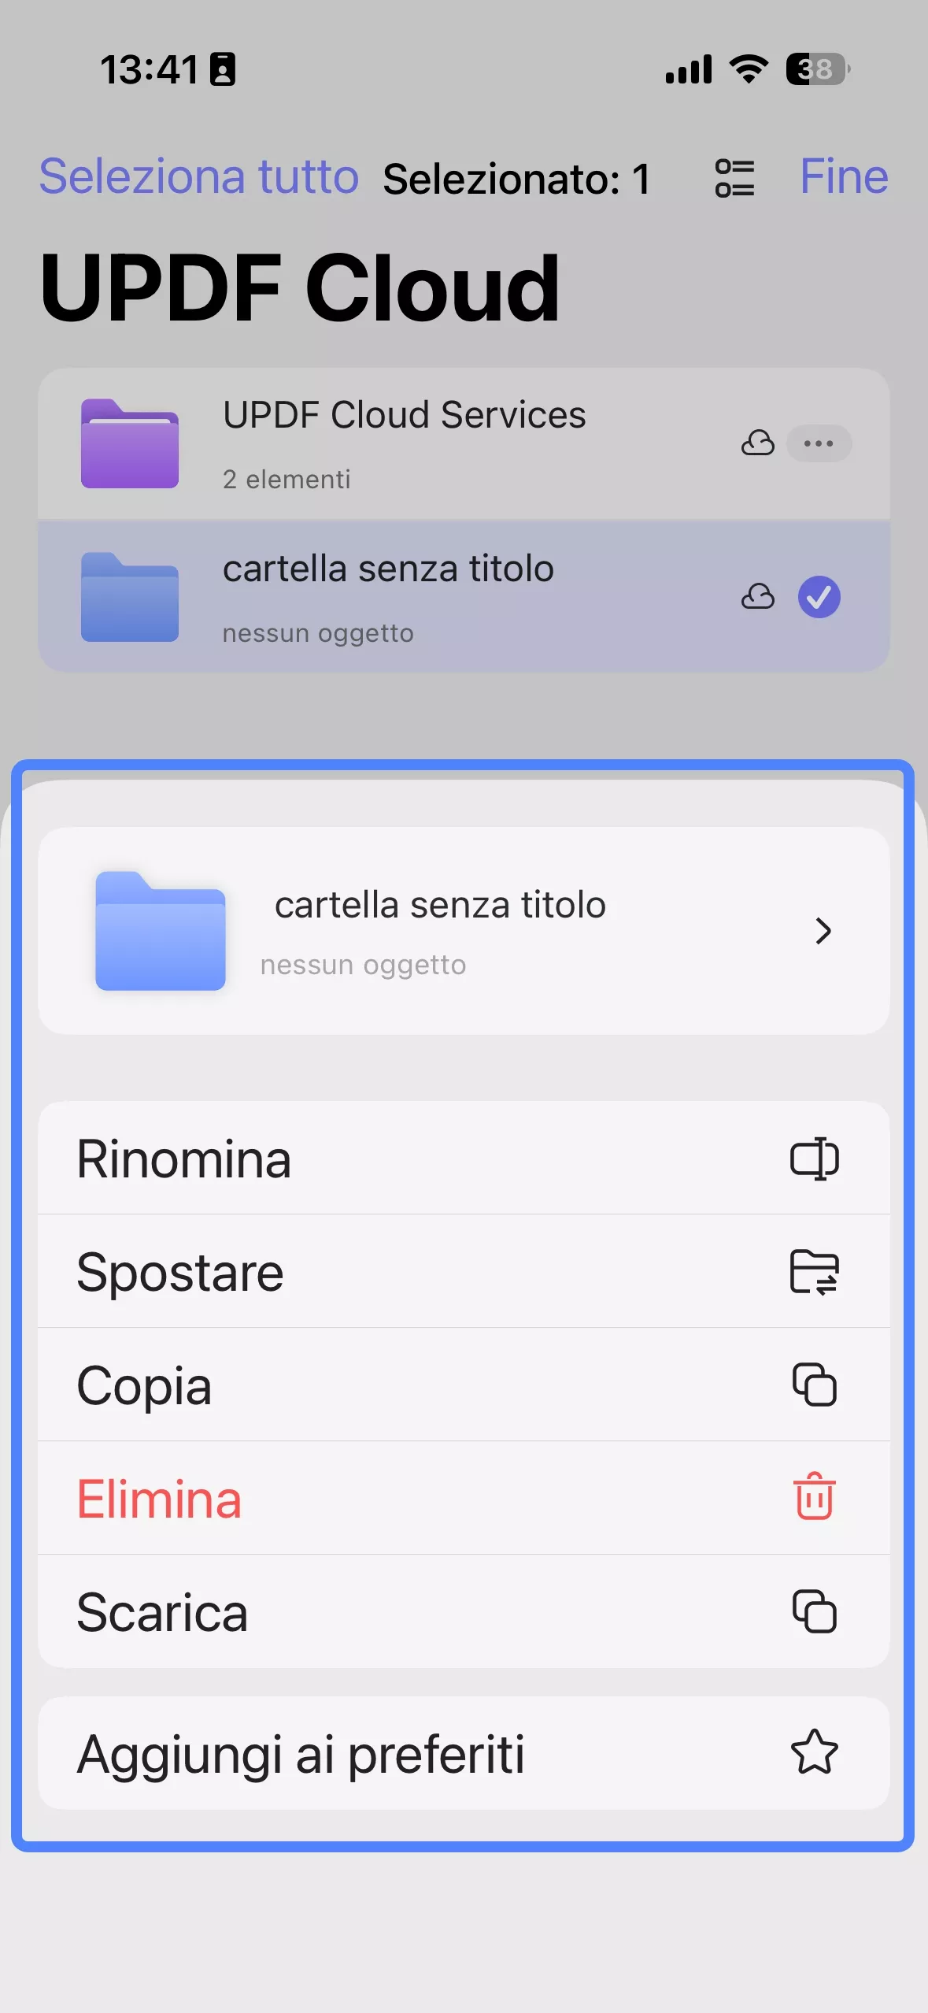This screenshot has height=2013, width=928.
Task: Tap the red trash Elimina icon
Action: point(814,1497)
